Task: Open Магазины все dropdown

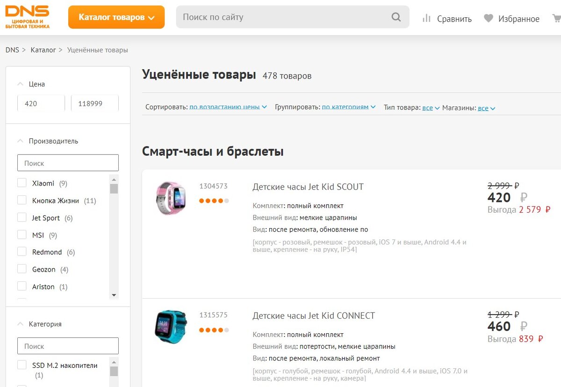Action: click(x=487, y=108)
